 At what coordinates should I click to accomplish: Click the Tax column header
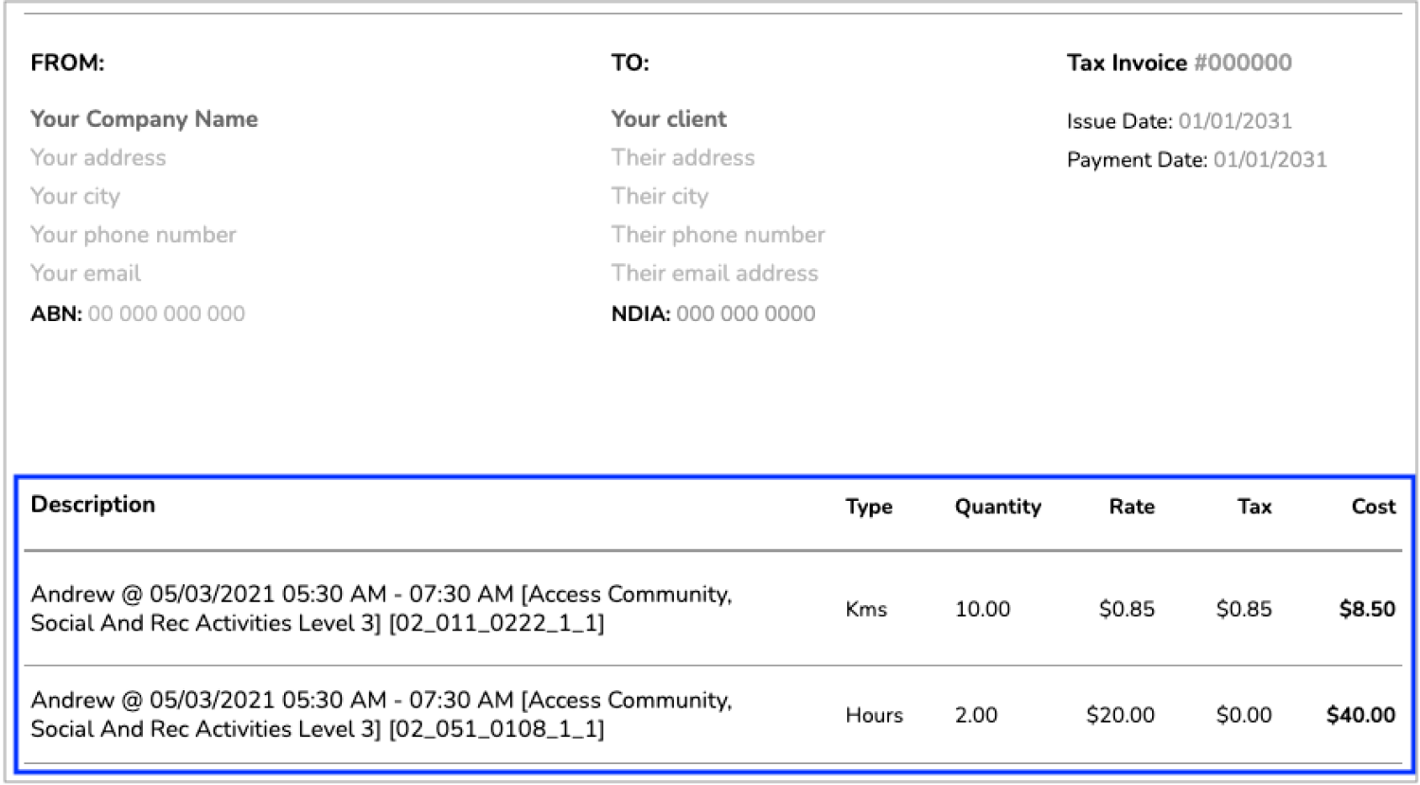(x=1254, y=507)
